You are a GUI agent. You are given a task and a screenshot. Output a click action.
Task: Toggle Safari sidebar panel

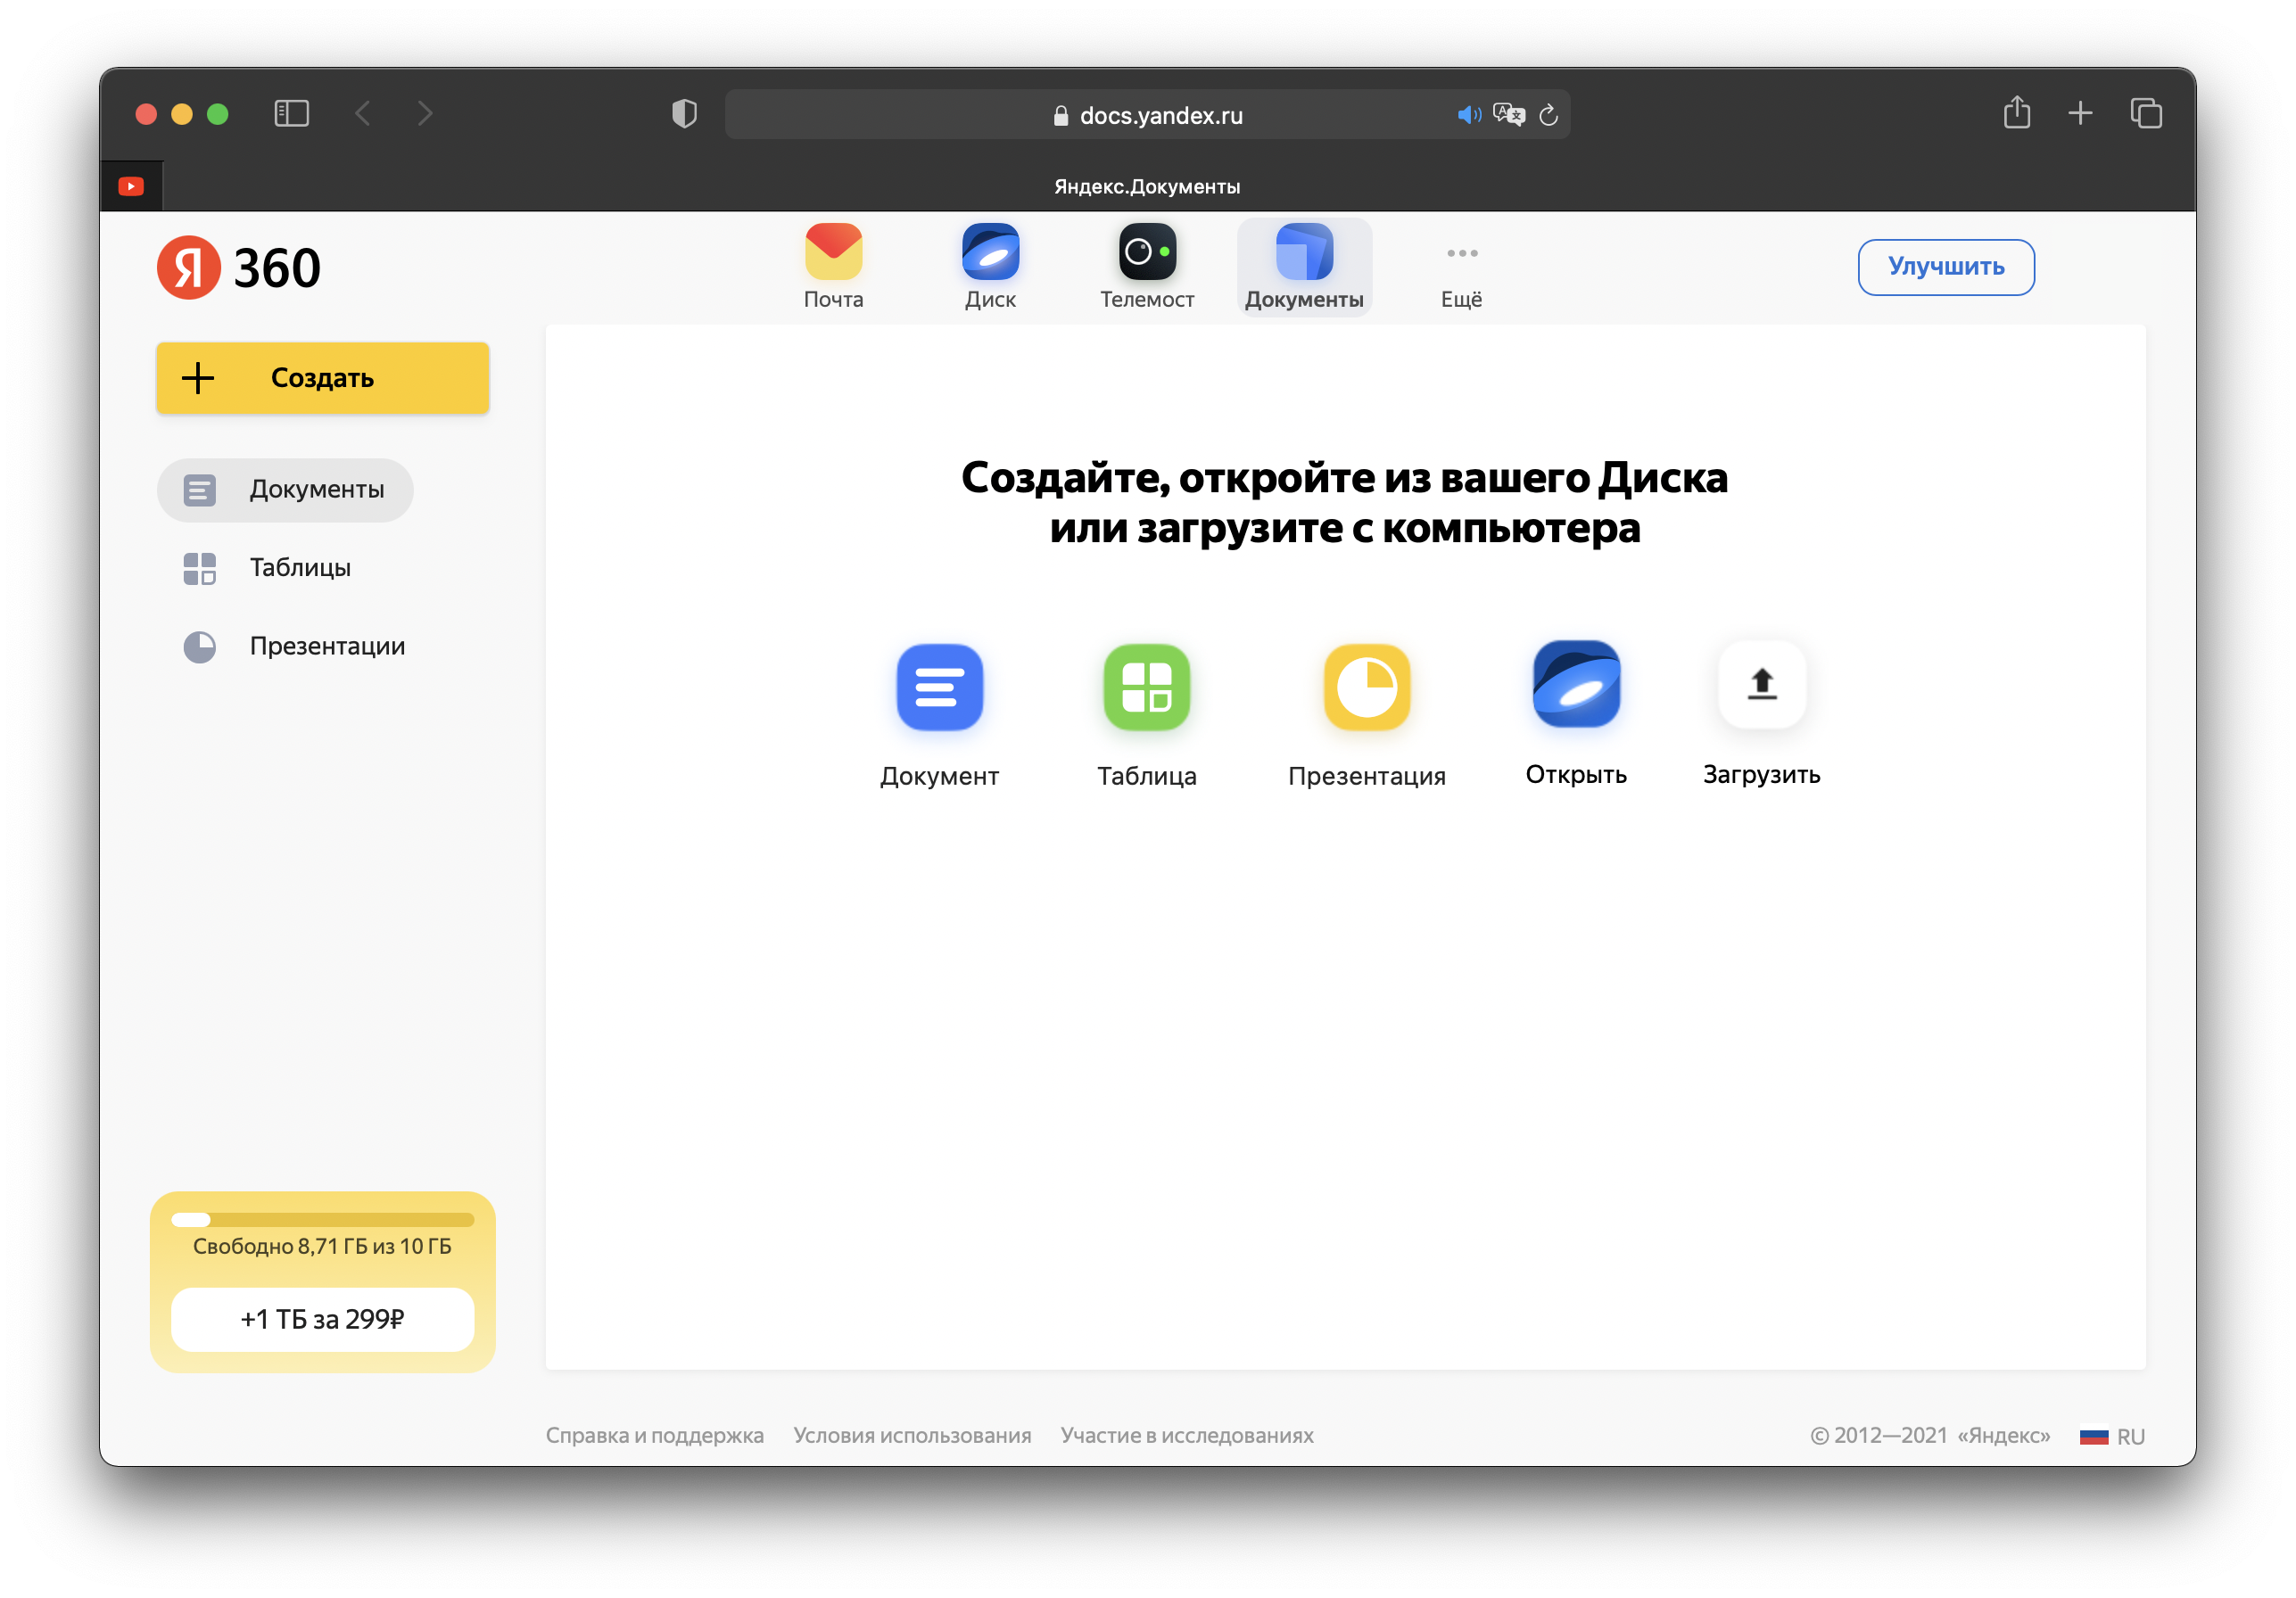(291, 113)
